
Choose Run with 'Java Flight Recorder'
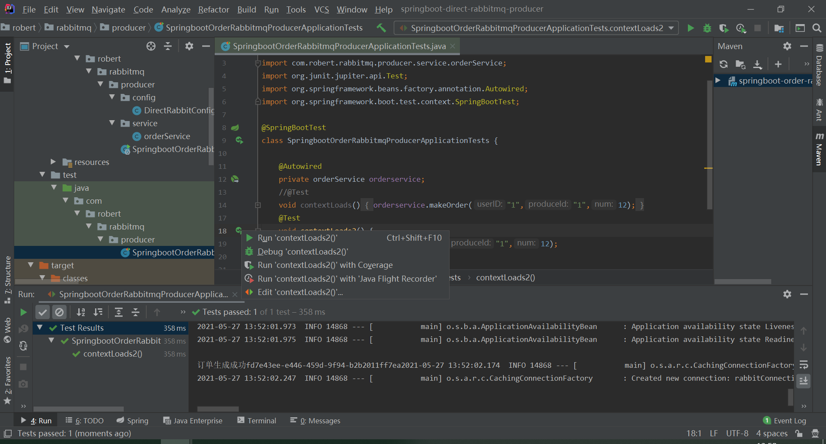(345, 279)
